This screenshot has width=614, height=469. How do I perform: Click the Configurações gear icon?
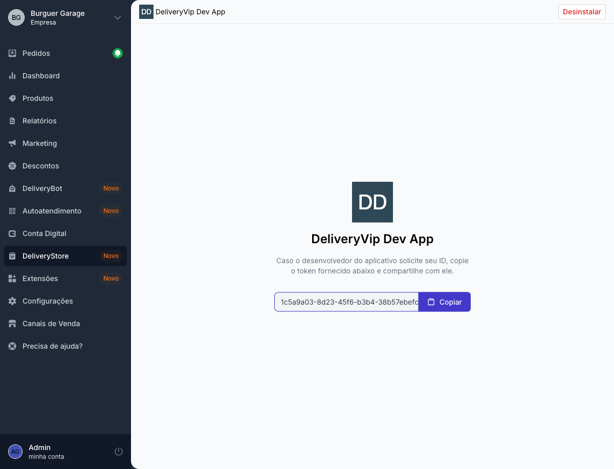pyautogui.click(x=12, y=301)
